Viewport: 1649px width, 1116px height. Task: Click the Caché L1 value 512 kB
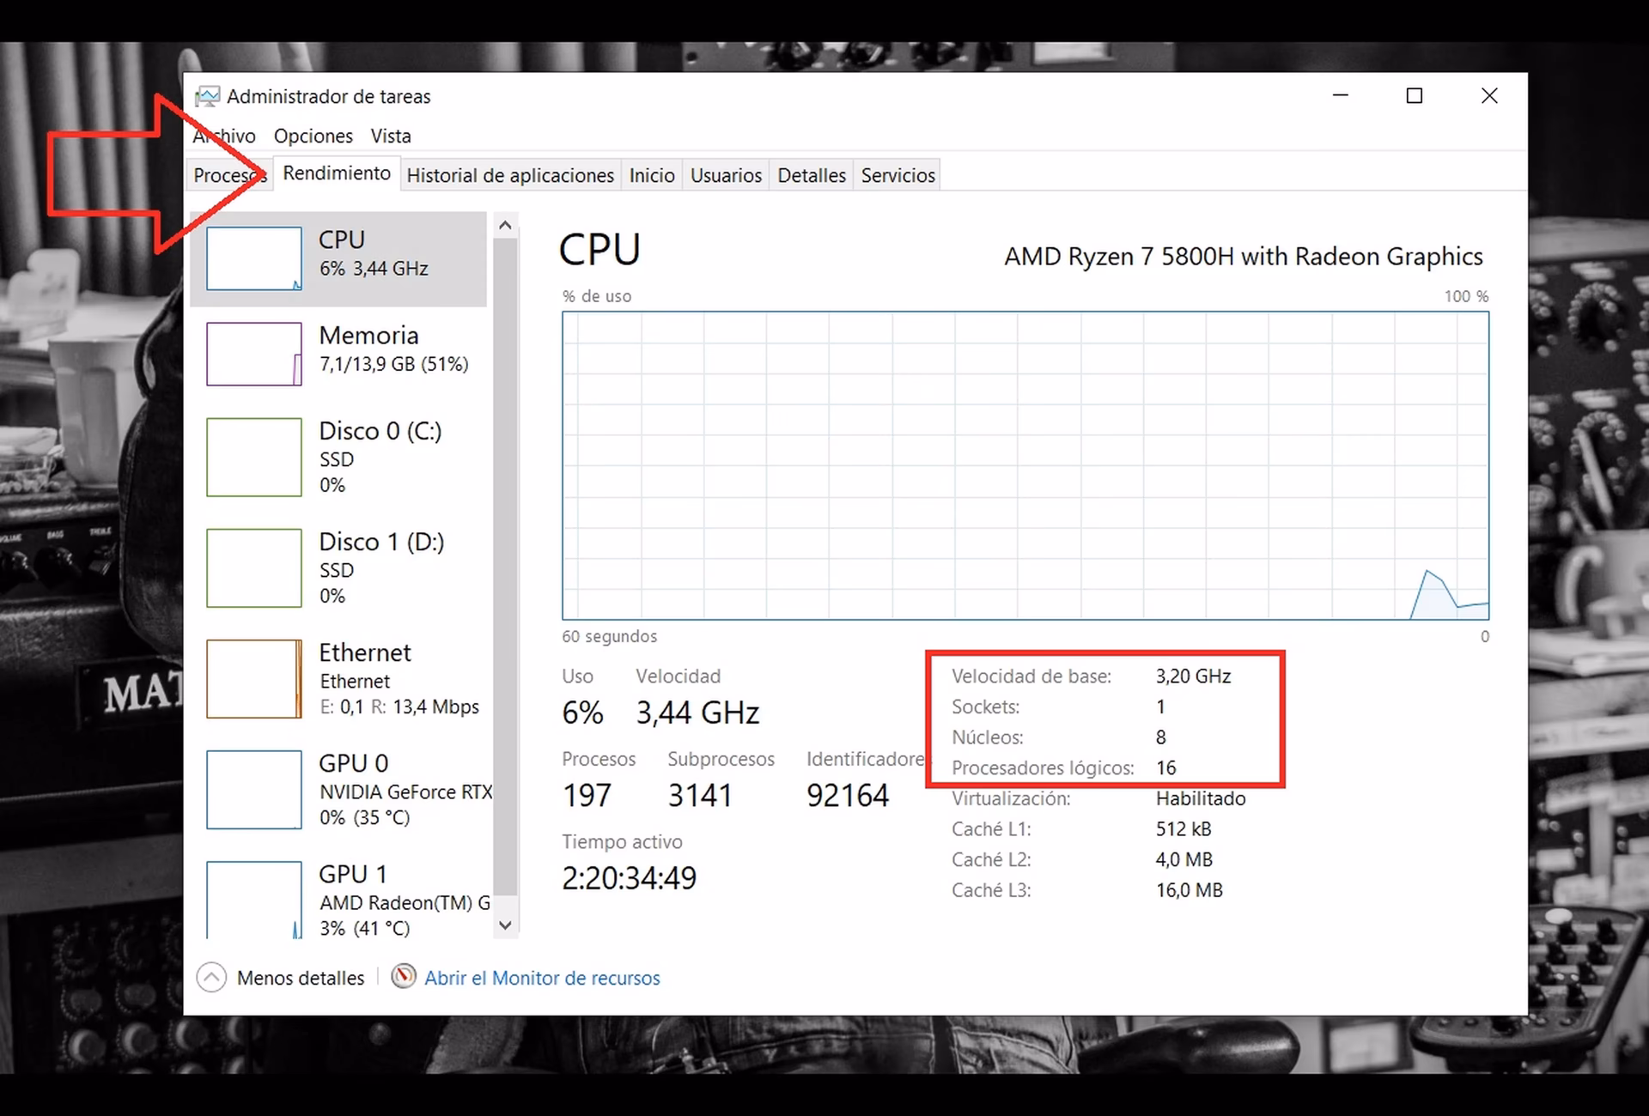(x=1184, y=829)
